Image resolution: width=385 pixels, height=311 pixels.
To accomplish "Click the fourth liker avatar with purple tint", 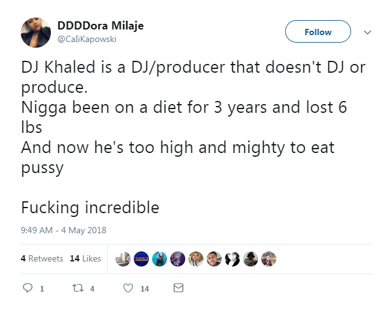I will click(178, 258).
